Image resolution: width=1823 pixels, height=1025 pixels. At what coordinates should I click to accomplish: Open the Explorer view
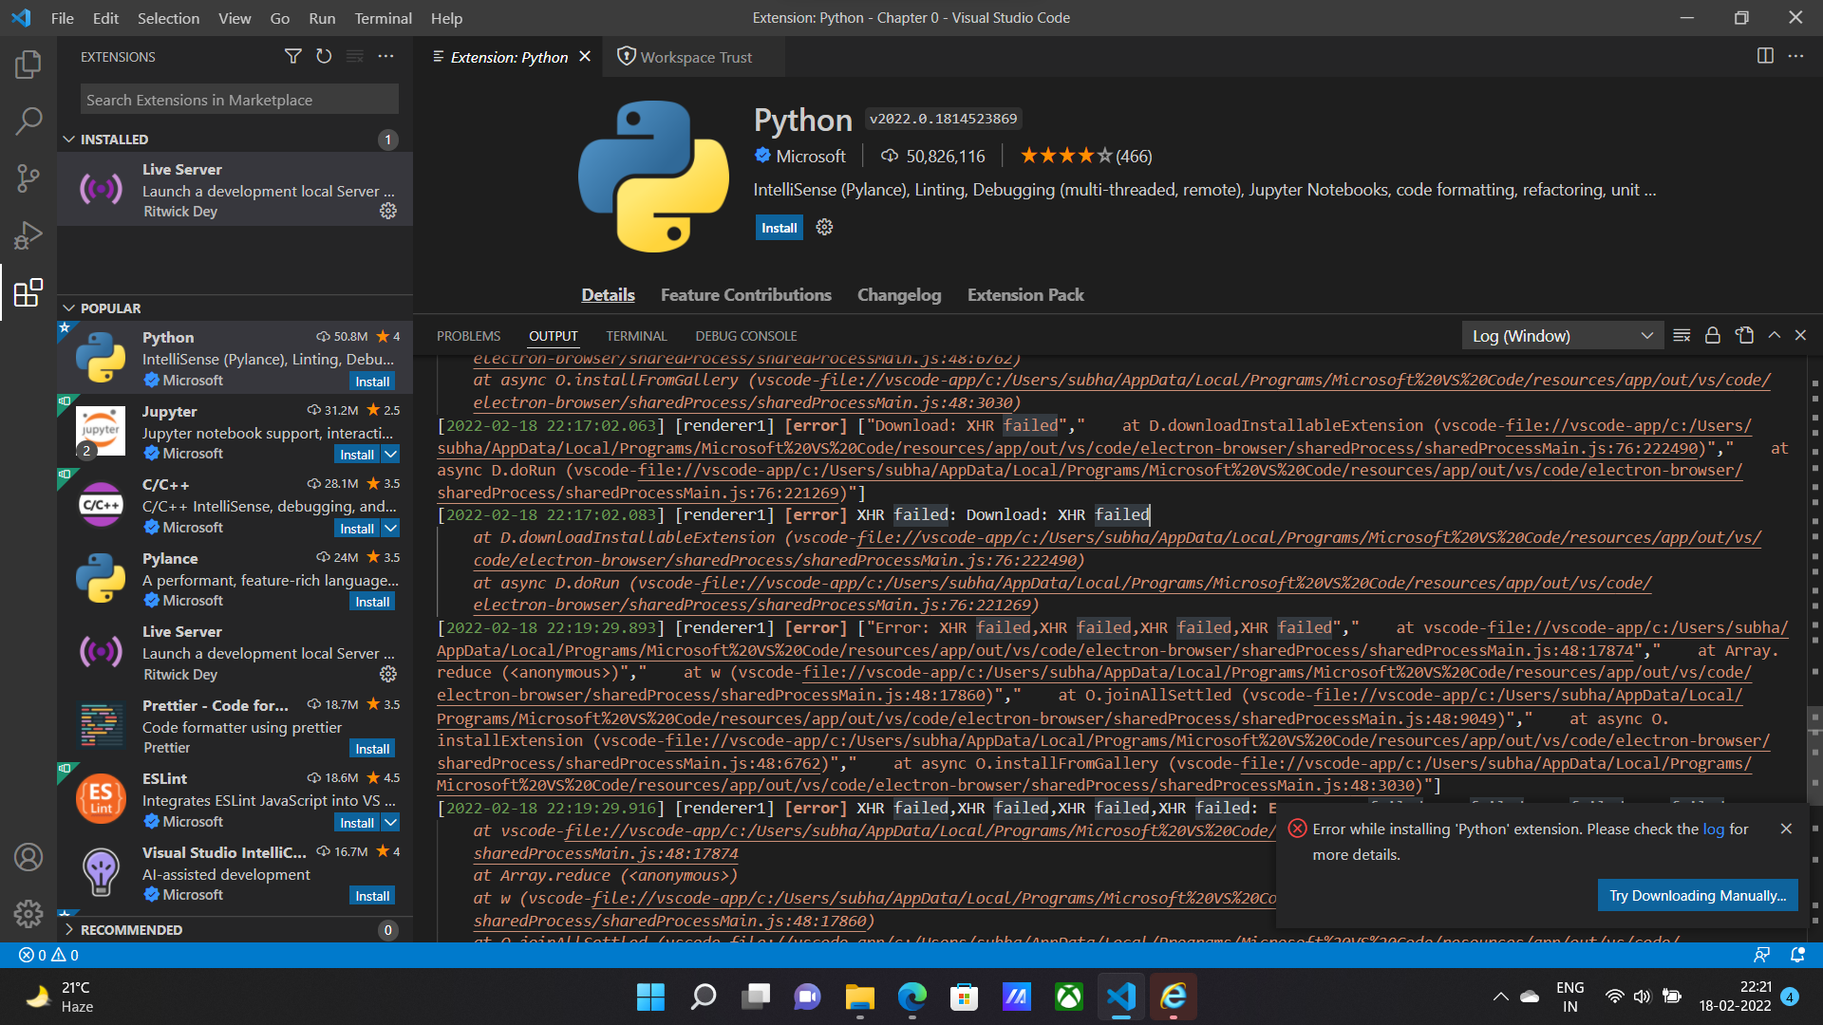28,65
